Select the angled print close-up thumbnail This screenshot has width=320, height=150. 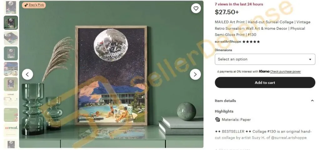[x=11, y=38]
